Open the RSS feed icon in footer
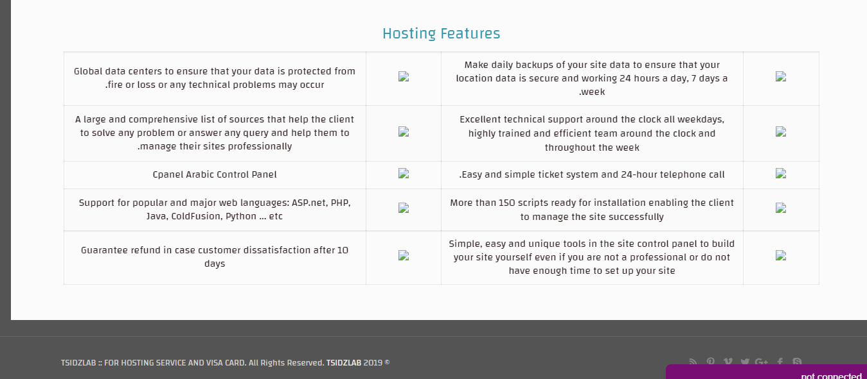The width and height of the screenshot is (867, 379). 693,362
